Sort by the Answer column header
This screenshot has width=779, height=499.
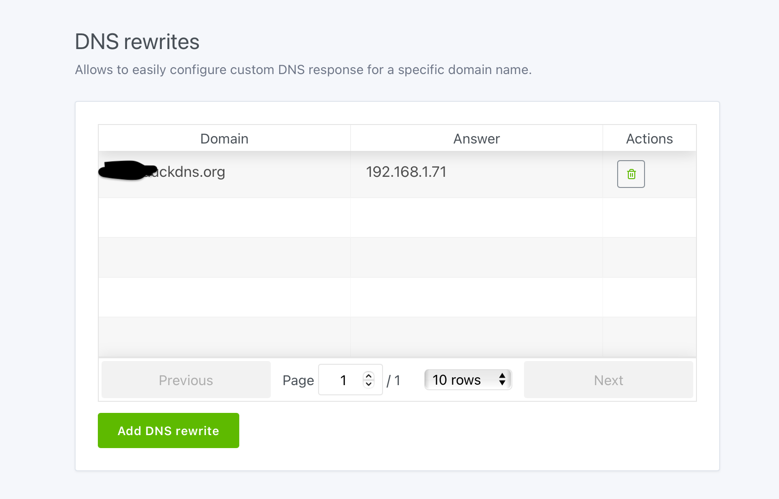pyautogui.click(x=477, y=138)
